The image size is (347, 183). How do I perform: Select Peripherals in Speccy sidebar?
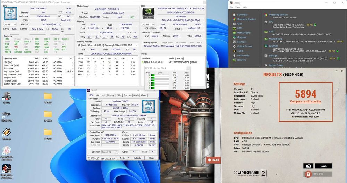(x=243, y=56)
